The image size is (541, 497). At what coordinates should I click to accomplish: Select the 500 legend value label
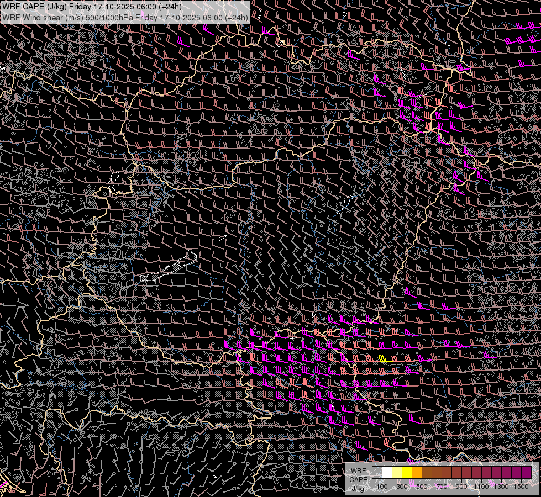pos(422,487)
